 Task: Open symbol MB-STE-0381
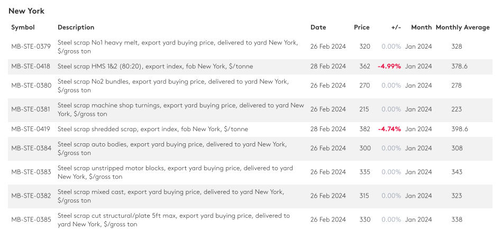pyautogui.click(x=31, y=109)
